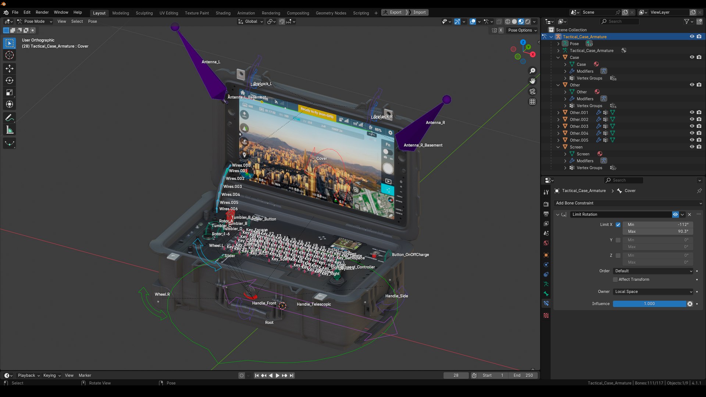Hide the Screen object in outliner
The width and height of the screenshot is (706, 397).
[692, 147]
